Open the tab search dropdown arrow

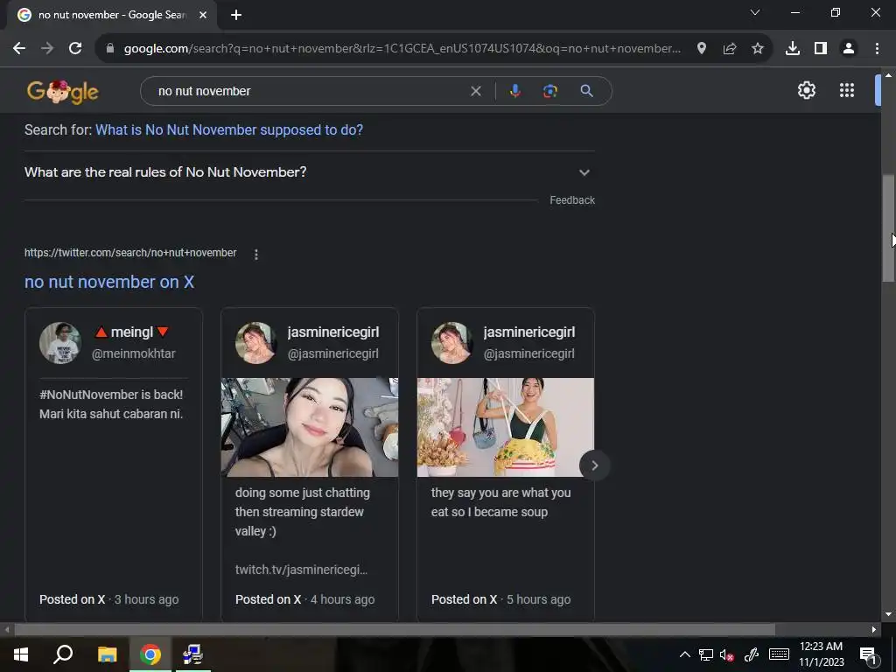point(755,12)
